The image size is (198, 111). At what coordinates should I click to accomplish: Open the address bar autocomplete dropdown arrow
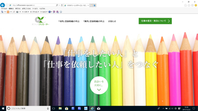tap(59, 5)
